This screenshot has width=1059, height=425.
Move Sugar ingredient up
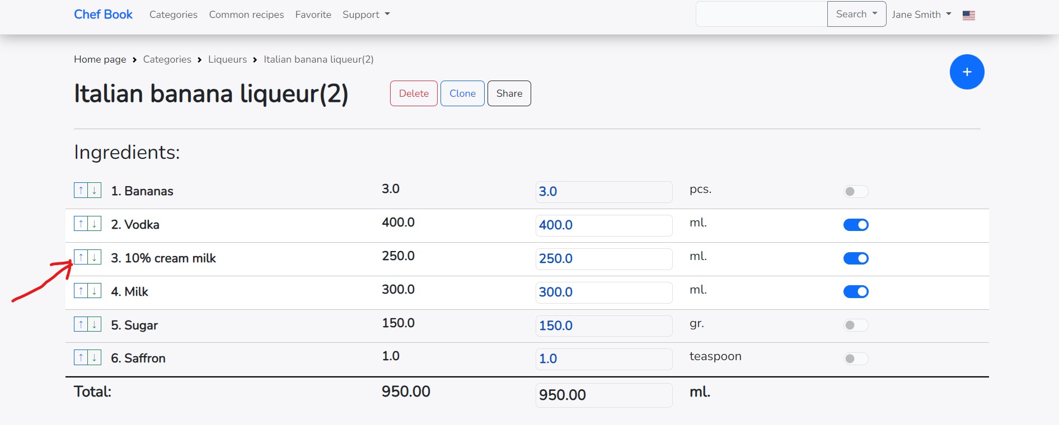coord(81,324)
